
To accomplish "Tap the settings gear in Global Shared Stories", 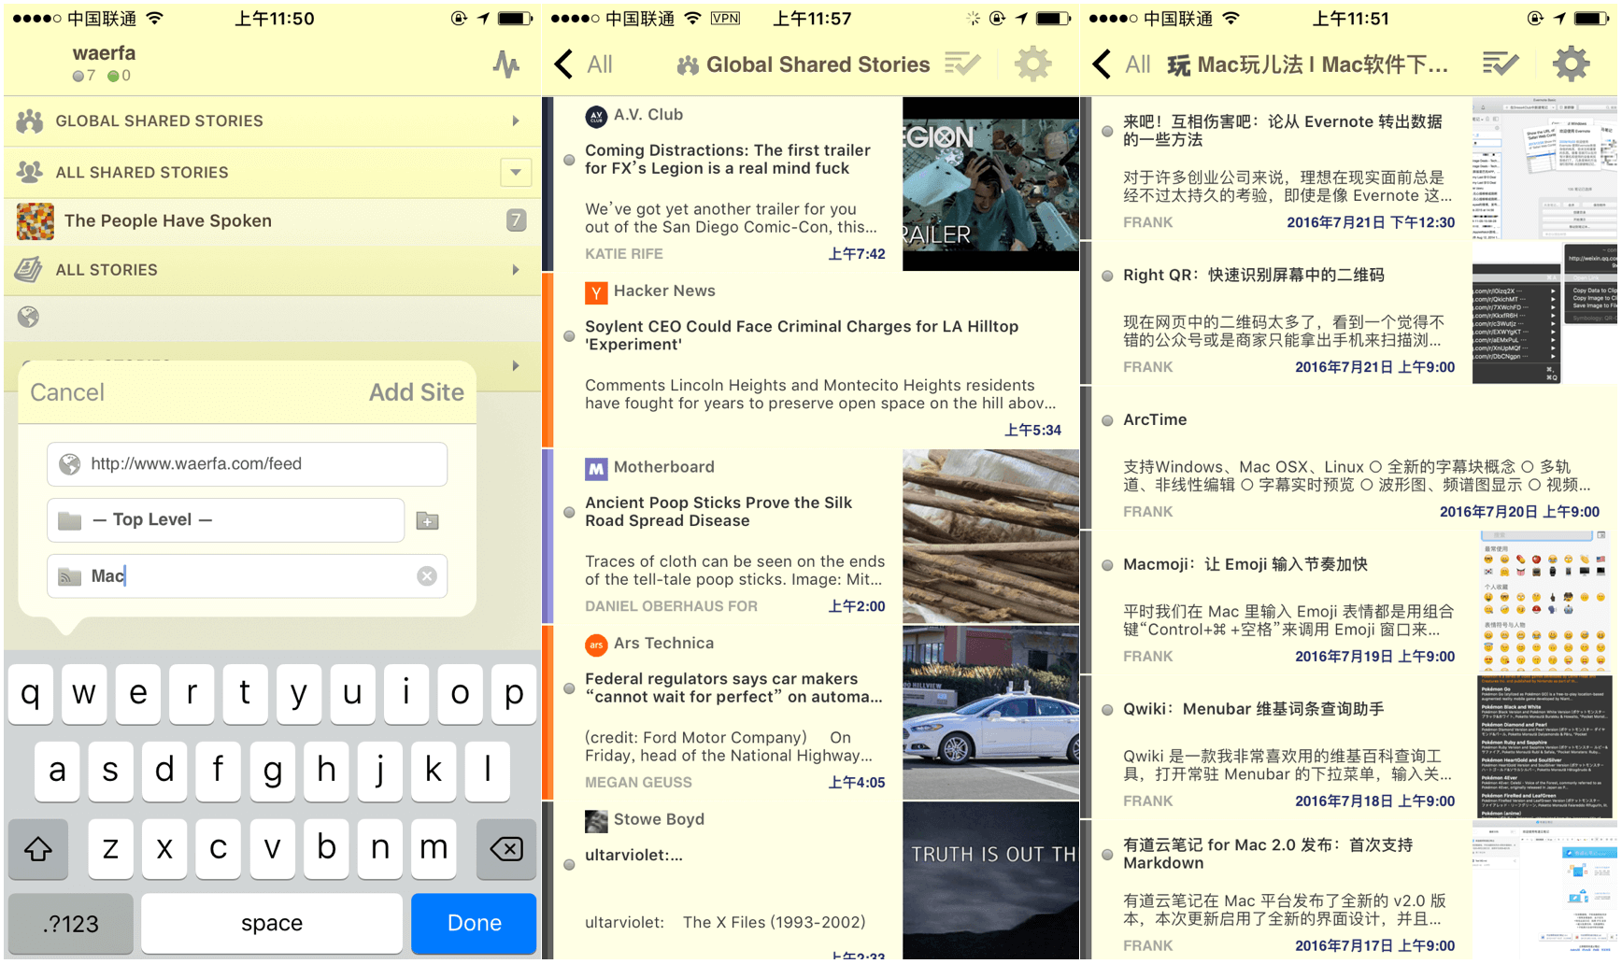I will coord(1032,64).
